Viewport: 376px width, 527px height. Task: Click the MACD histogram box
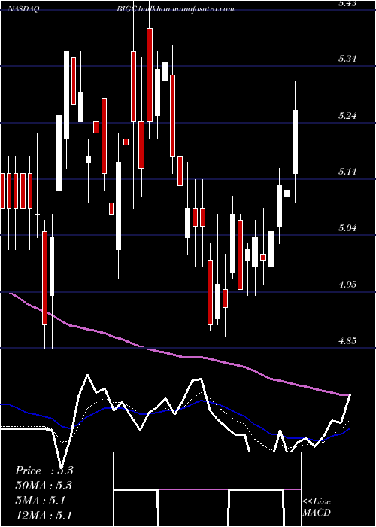207,489
